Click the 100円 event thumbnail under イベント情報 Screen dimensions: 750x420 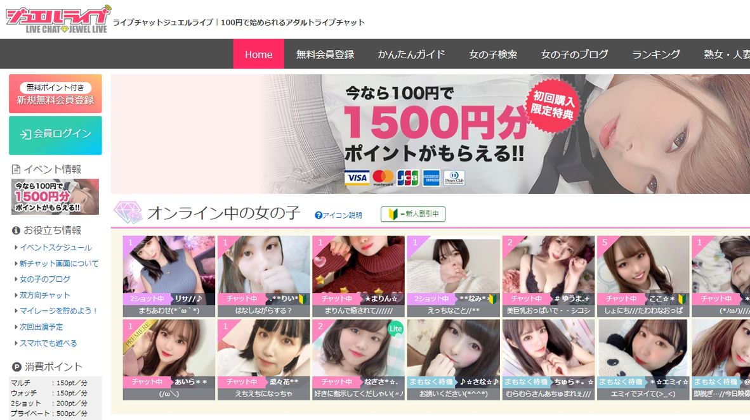click(x=55, y=196)
